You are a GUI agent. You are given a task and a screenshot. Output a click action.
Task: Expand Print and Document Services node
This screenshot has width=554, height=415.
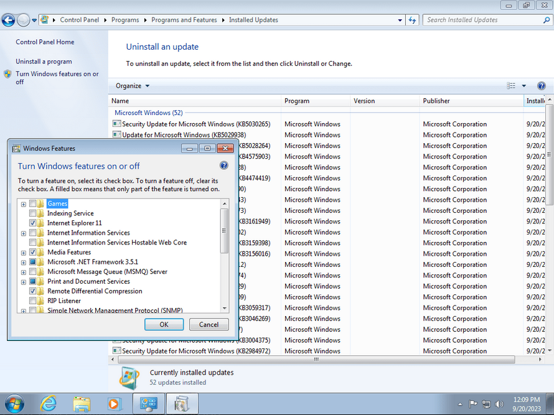coord(23,282)
